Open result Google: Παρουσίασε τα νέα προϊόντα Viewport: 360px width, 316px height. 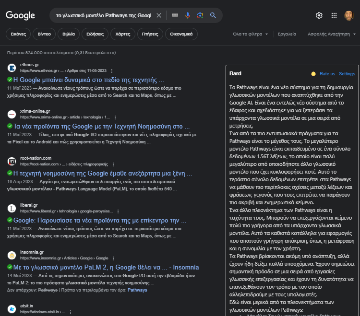click(100, 221)
